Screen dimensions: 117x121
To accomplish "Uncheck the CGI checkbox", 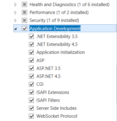I will 31,84.
